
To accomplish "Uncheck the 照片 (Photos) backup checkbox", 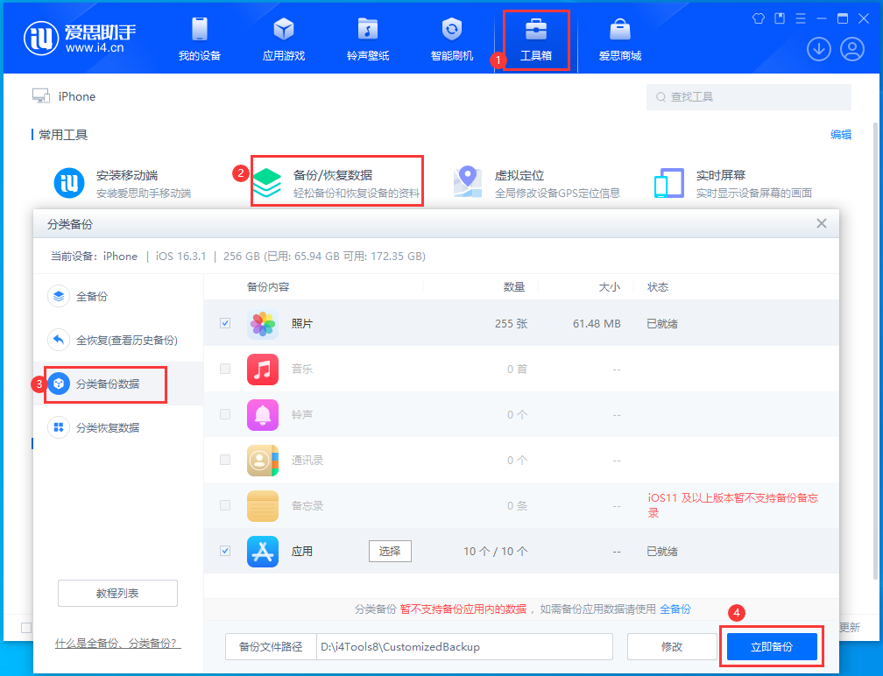I will tap(225, 323).
